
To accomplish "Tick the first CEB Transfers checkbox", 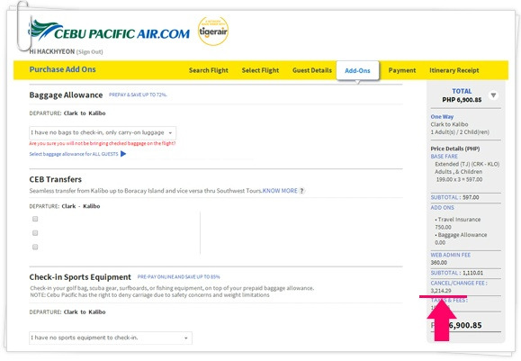I will (35, 219).
